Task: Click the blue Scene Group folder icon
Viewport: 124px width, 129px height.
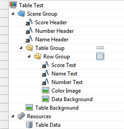Action: 21,13
